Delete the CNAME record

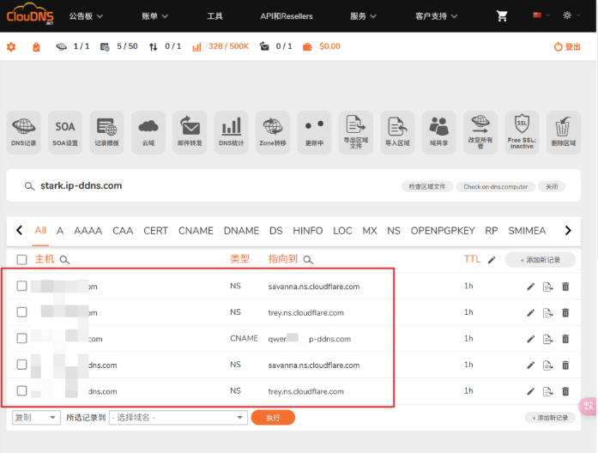point(565,339)
